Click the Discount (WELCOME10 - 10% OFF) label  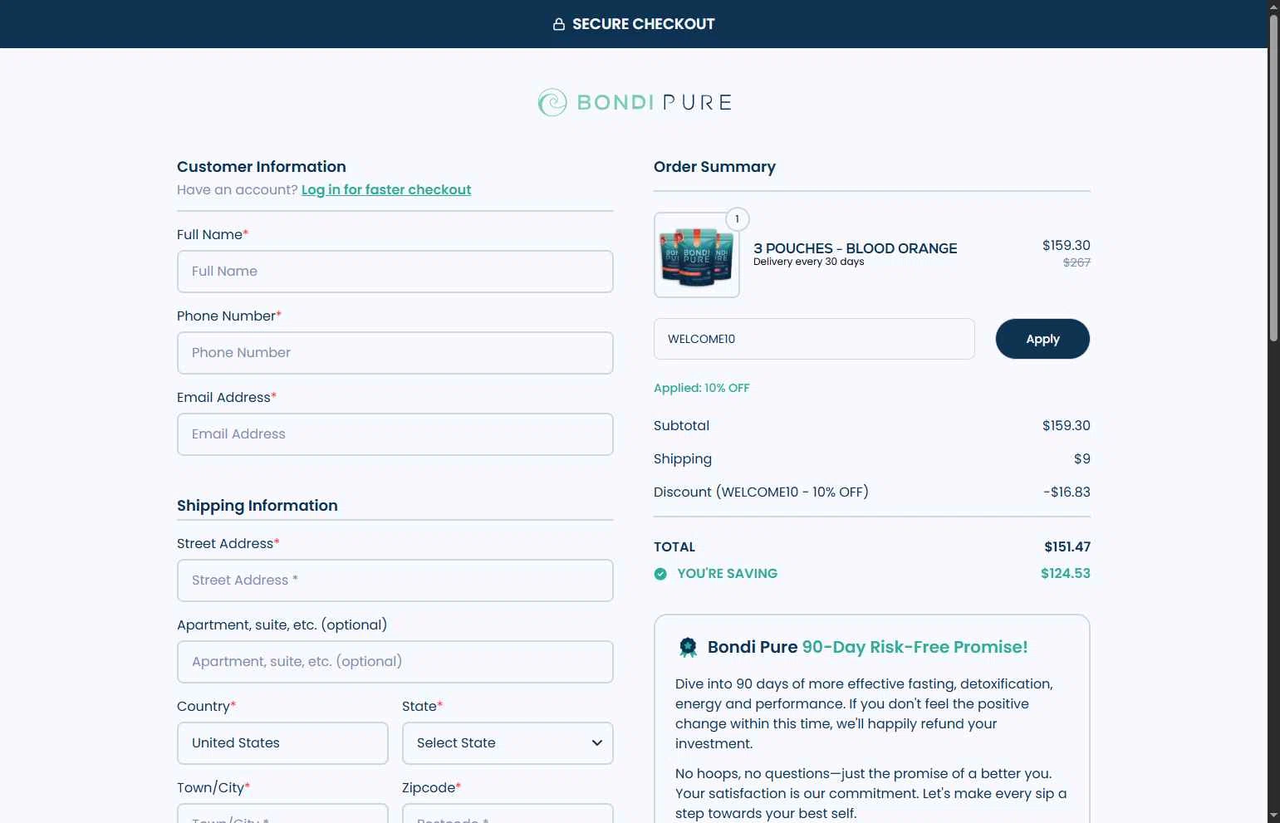pyautogui.click(x=761, y=492)
